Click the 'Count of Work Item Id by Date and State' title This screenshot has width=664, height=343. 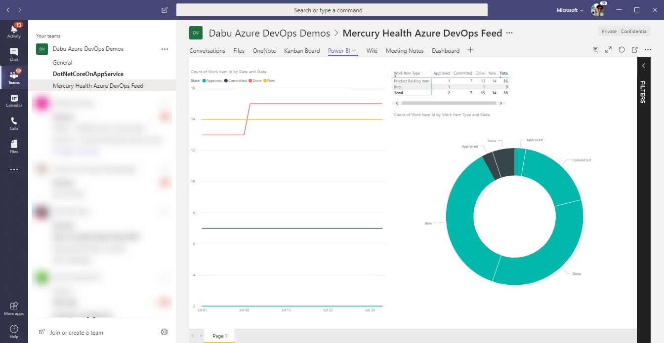tap(229, 72)
